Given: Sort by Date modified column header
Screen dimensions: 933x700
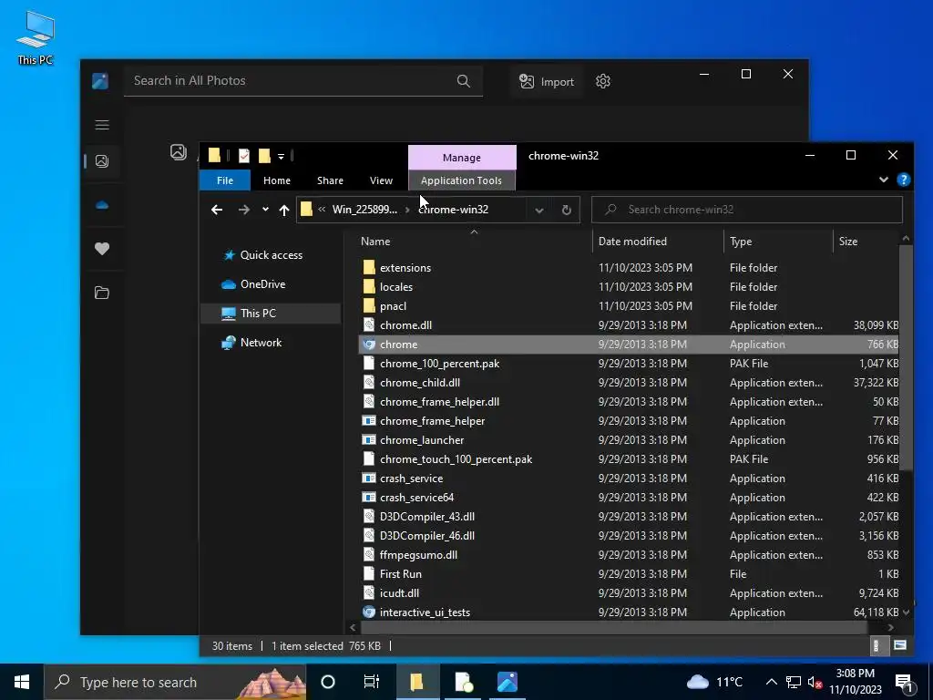Looking at the screenshot, I should coord(658,241).
